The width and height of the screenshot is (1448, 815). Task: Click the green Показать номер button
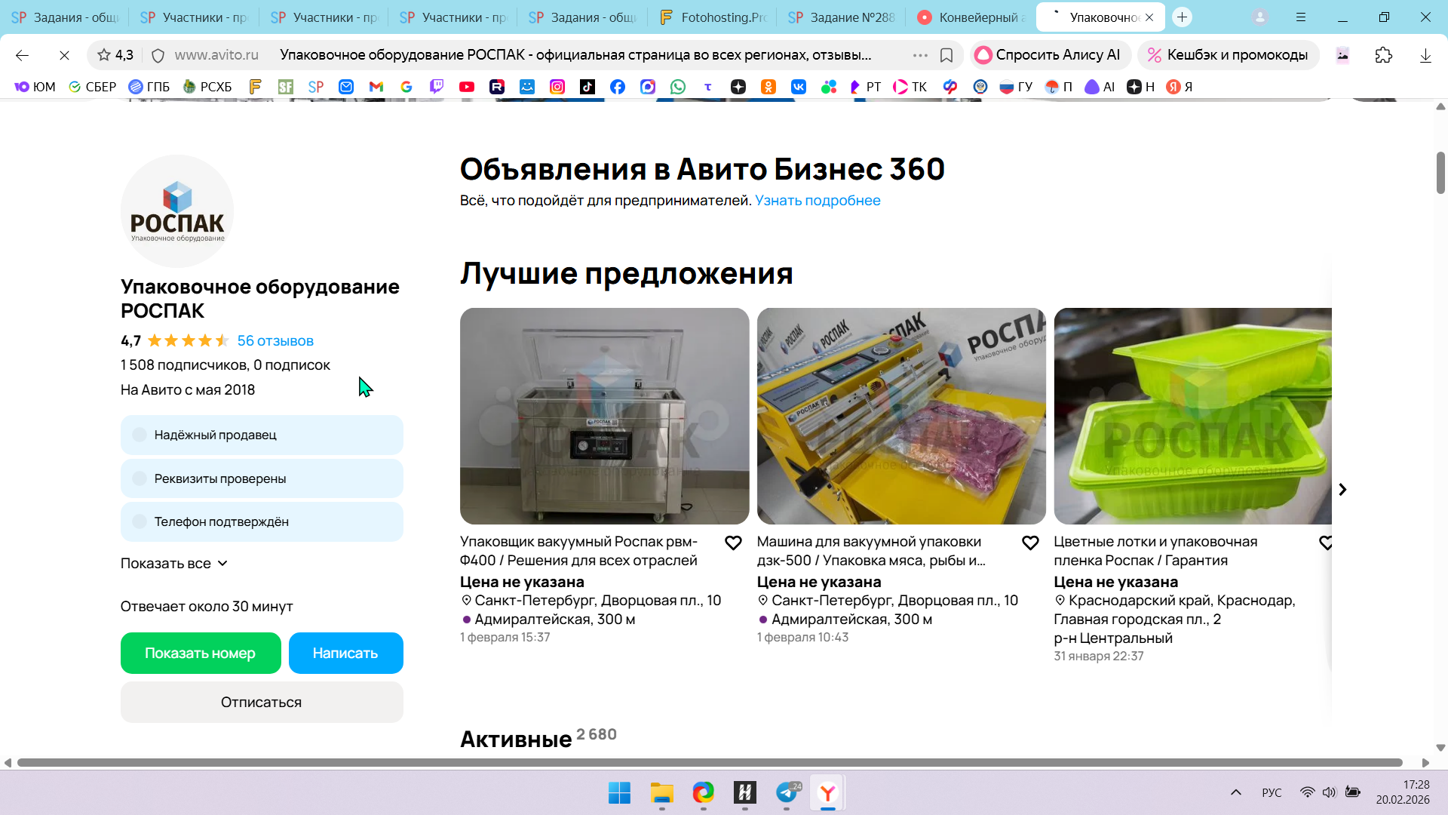pyautogui.click(x=201, y=653)
